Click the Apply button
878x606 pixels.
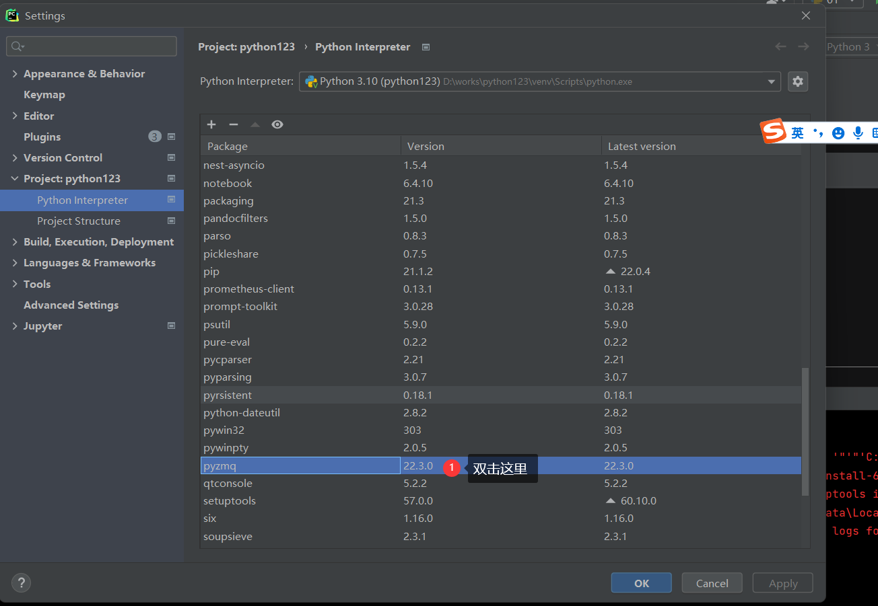783,583
